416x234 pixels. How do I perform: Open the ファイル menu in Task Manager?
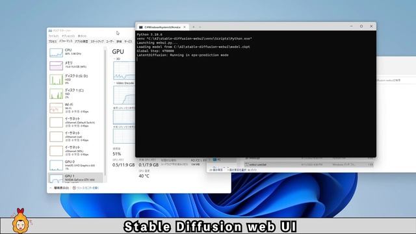pyautogui.click(x=53, y=36)
